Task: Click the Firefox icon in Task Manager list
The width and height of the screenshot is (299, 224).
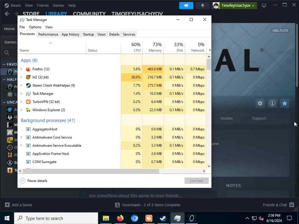Action: pyautogui.click(x=28, y=69)
